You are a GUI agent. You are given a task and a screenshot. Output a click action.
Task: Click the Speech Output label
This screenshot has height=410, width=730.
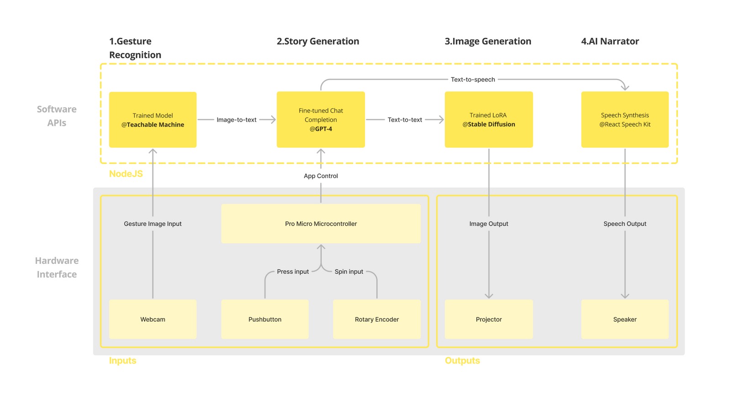point(625,224)
